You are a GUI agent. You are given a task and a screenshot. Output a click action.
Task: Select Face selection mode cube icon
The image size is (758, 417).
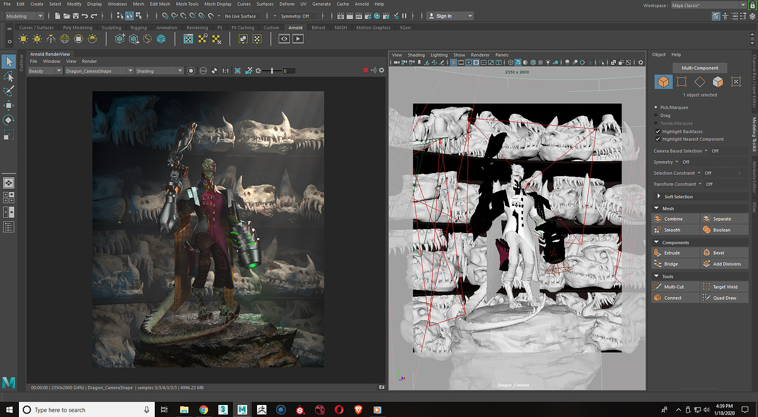(x=718, y=82)
